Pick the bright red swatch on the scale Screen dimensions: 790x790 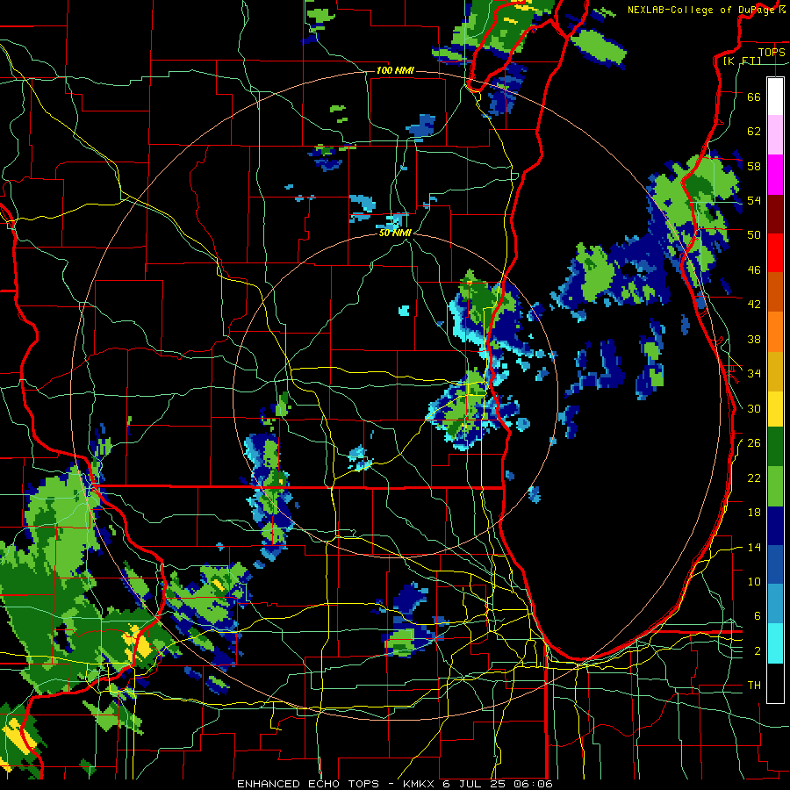775,253
